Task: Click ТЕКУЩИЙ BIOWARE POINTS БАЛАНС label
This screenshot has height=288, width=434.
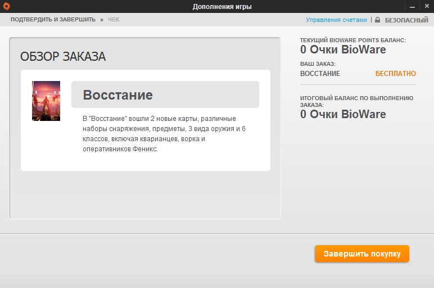Action: pos(353,40)
